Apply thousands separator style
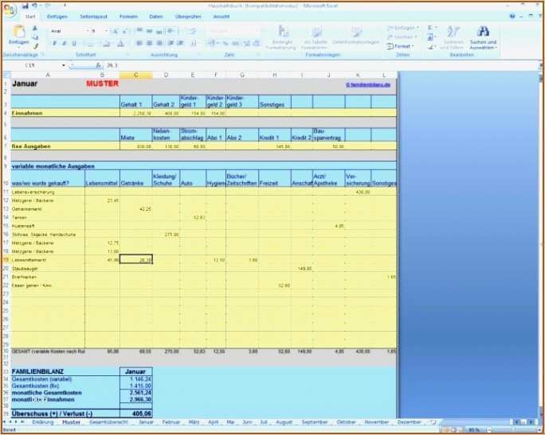 (x=236, y=44)
